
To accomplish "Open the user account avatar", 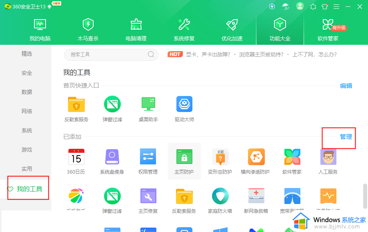I will 300,6.
